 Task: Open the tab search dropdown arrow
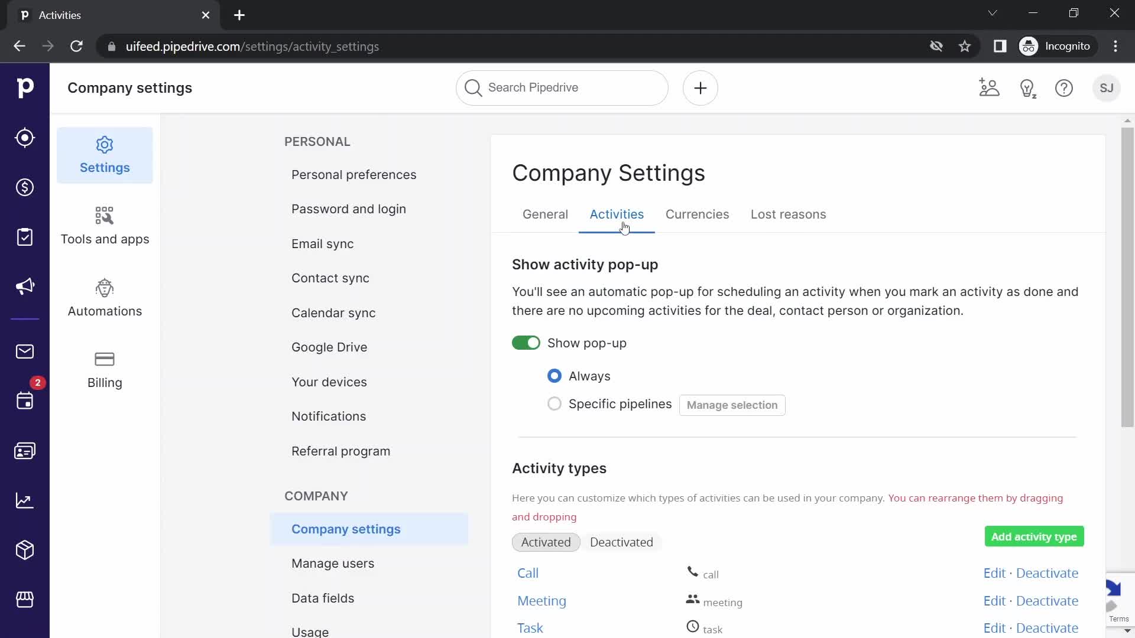tap(993, 13)
